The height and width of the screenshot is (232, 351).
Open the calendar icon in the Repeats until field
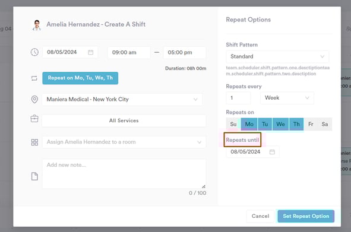point(272,152)
